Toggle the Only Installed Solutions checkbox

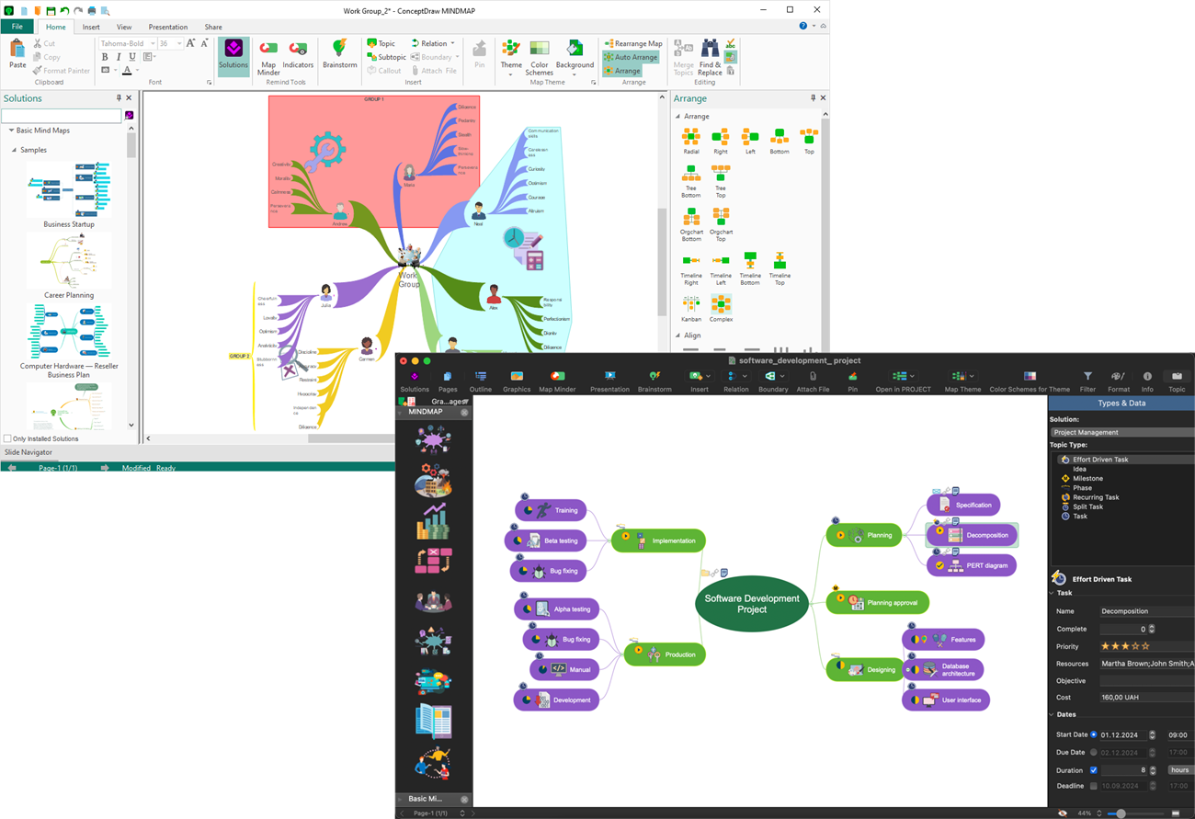7,438
